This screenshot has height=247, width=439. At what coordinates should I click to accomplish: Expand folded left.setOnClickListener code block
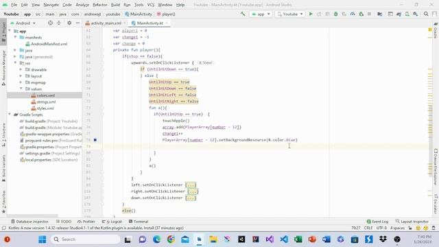(x=191, y=185)
